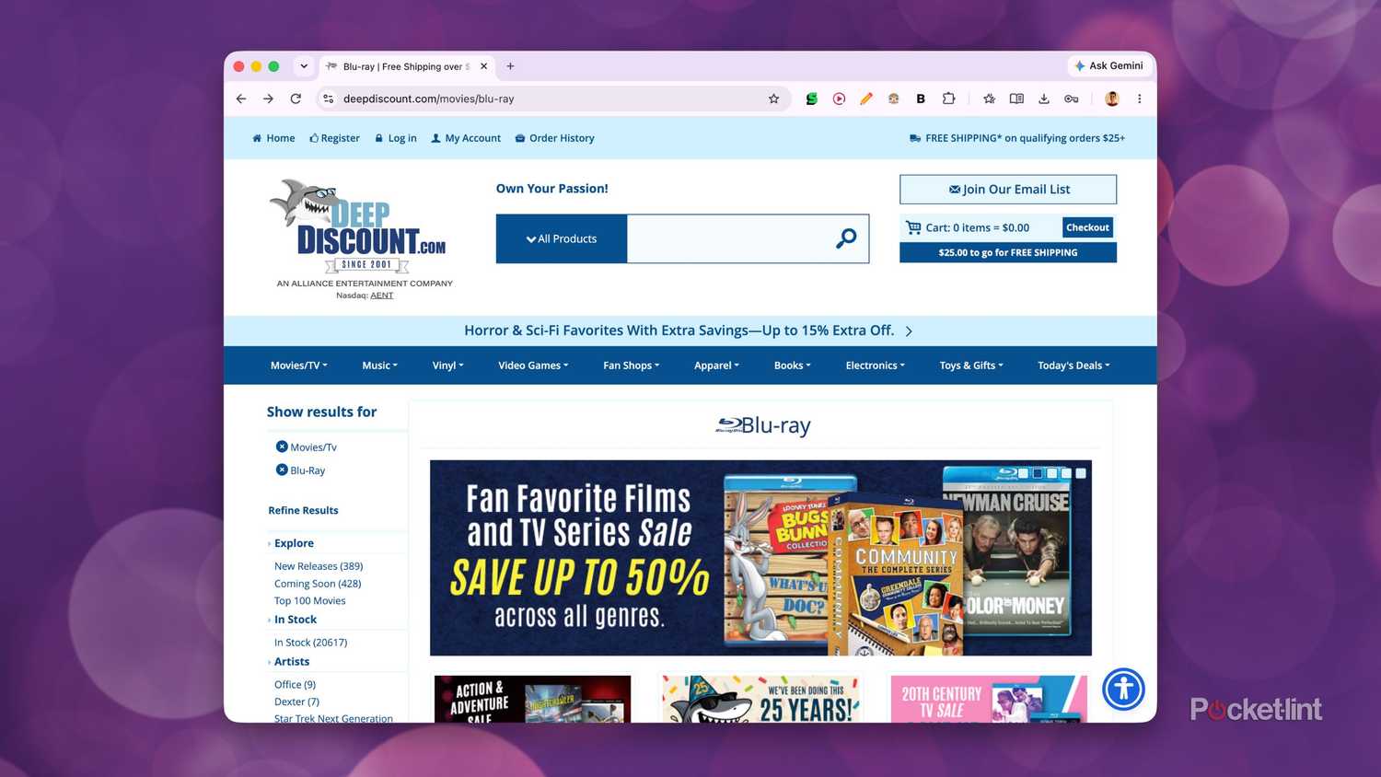Open the site information icon in address bar

(x=328, y=99)
